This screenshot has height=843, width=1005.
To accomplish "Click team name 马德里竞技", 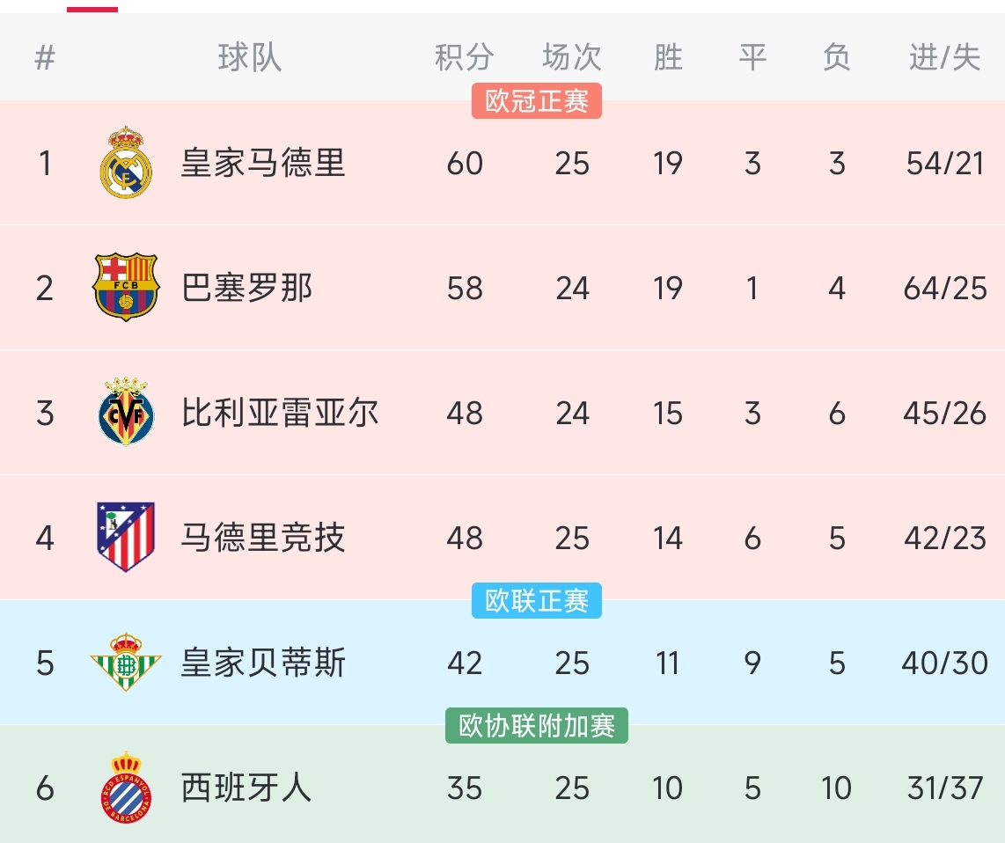I will (262, 538).
